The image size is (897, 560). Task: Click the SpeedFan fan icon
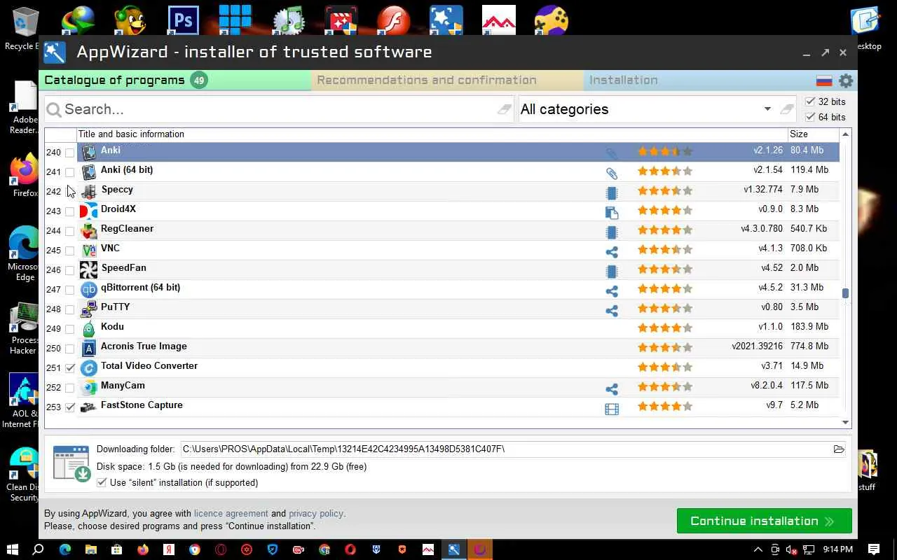click(88, 269)
